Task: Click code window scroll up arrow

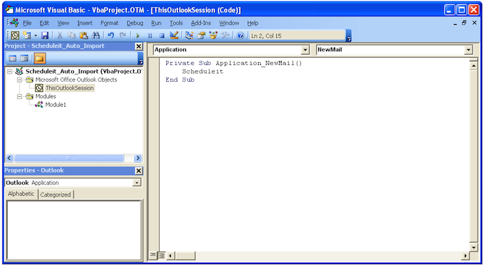Action: coord(473,66)
